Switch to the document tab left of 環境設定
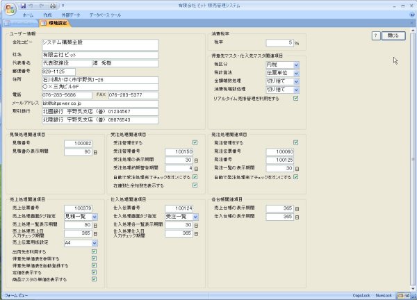 click(x=21, y=24)
